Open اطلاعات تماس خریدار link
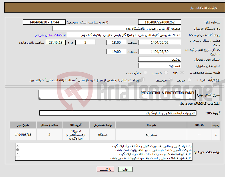The width and height of the screenshot is (225, 177). coord(51,35)
